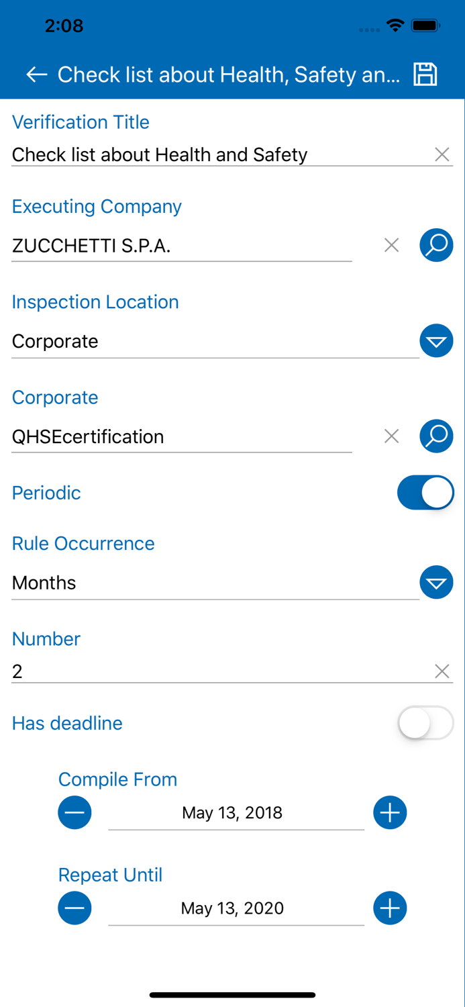Tap the back arrow to exit the checklist
The image size is (465, 1007).
pyautogui.click(x=36, y=75)
